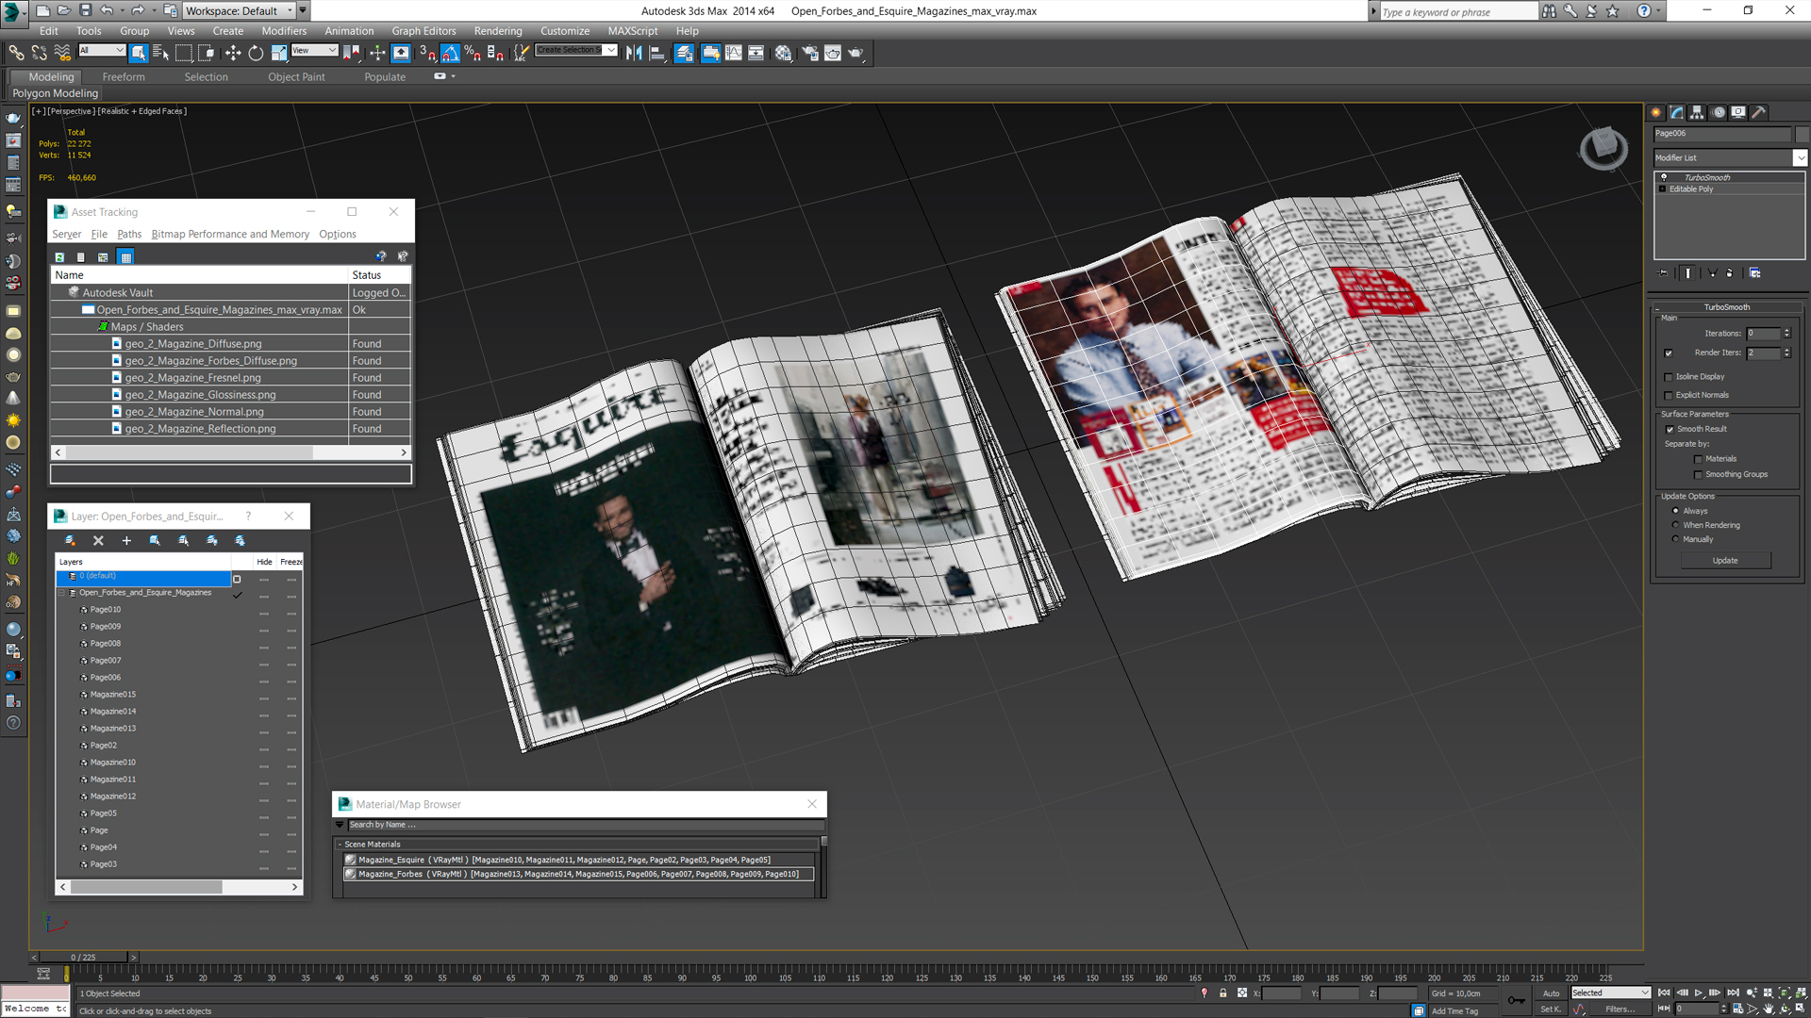1811x1018 pixels.
Task: Select the Manually update option
Action: 1675,539
